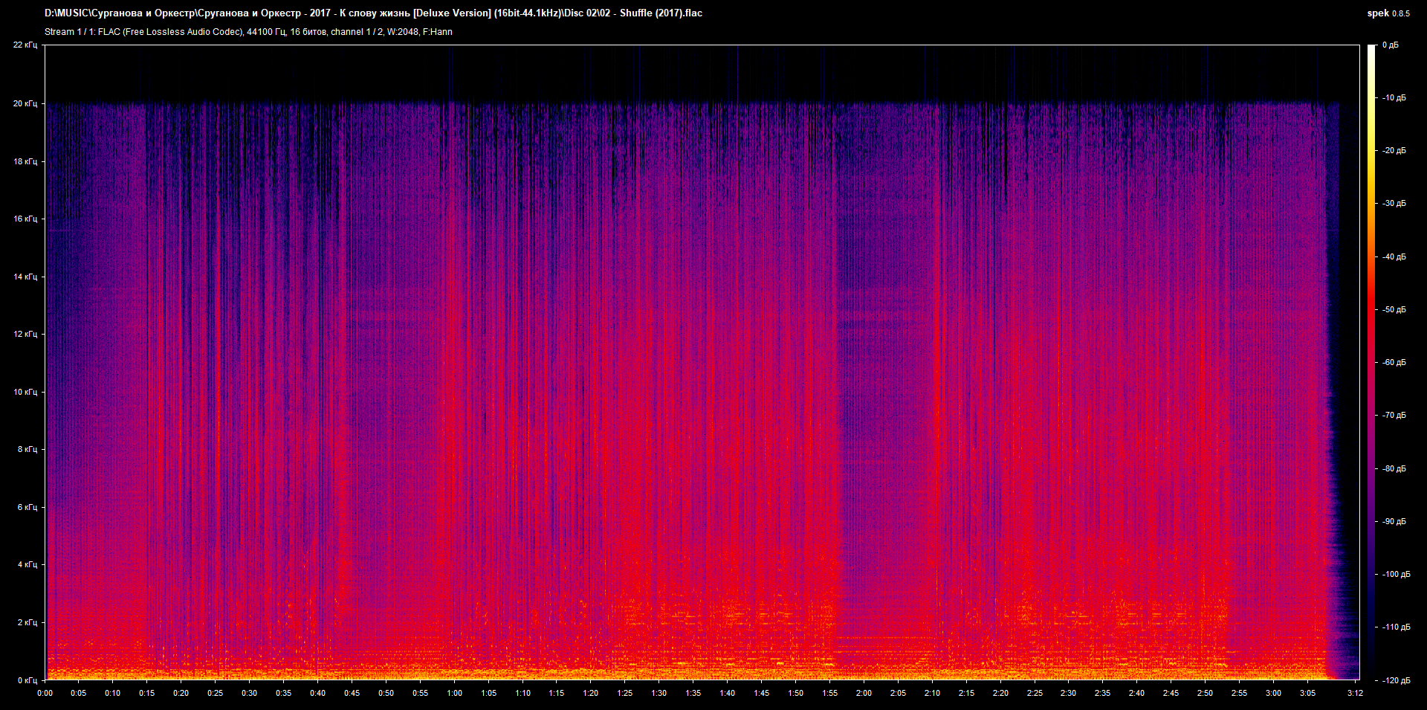Click the -90 дБ scale label
Image resolution: width=1427 pixels, height=710 pixels.
[1394, 522]
